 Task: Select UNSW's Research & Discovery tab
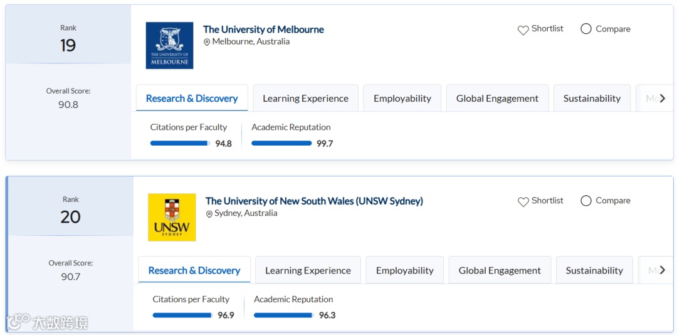pos(194,270)
